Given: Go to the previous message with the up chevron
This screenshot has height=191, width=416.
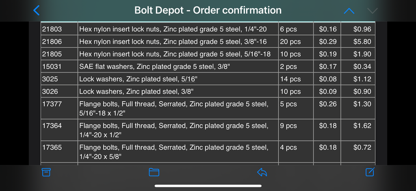Looking at the screenshot, I should pyautogui.click(x=349, y=11).
